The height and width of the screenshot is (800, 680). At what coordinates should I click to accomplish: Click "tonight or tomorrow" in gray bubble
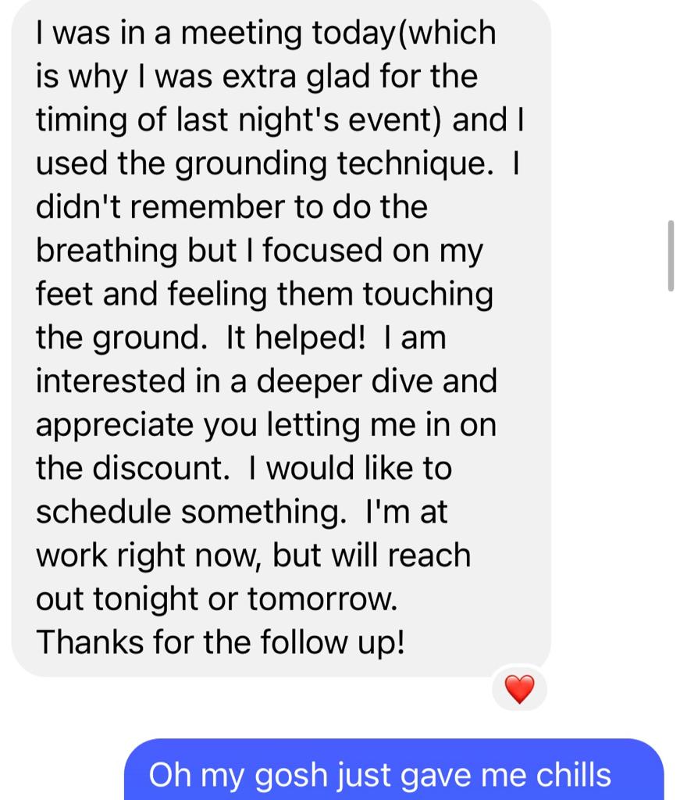(x=245, y=599)
